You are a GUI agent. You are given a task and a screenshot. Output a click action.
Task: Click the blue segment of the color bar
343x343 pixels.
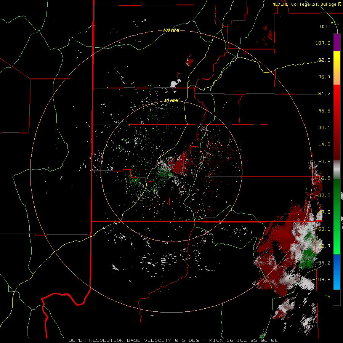(x=337, y=272)
